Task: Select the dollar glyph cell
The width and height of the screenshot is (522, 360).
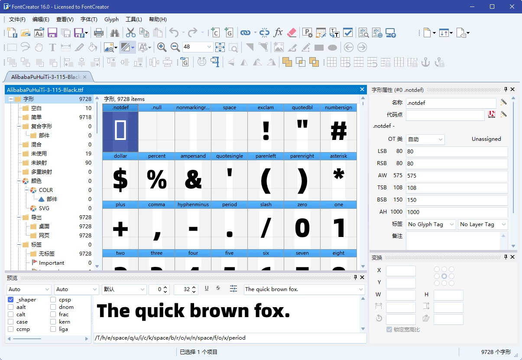Action: tap(120, 176)
